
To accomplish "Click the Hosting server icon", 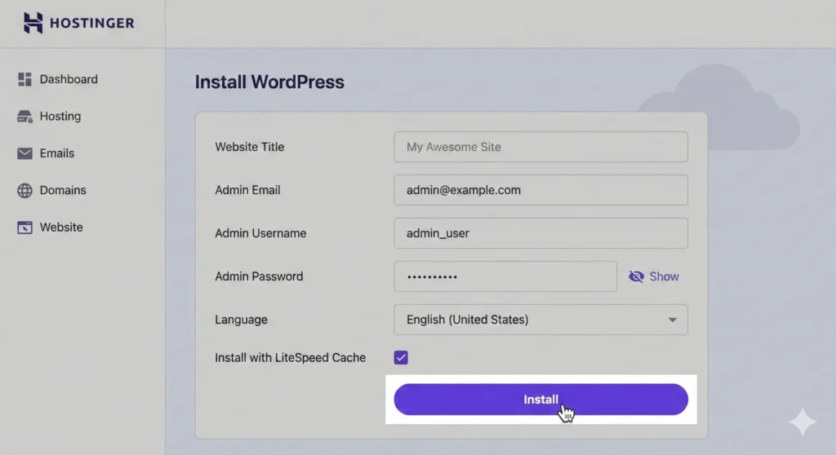I will coord(24,116).
